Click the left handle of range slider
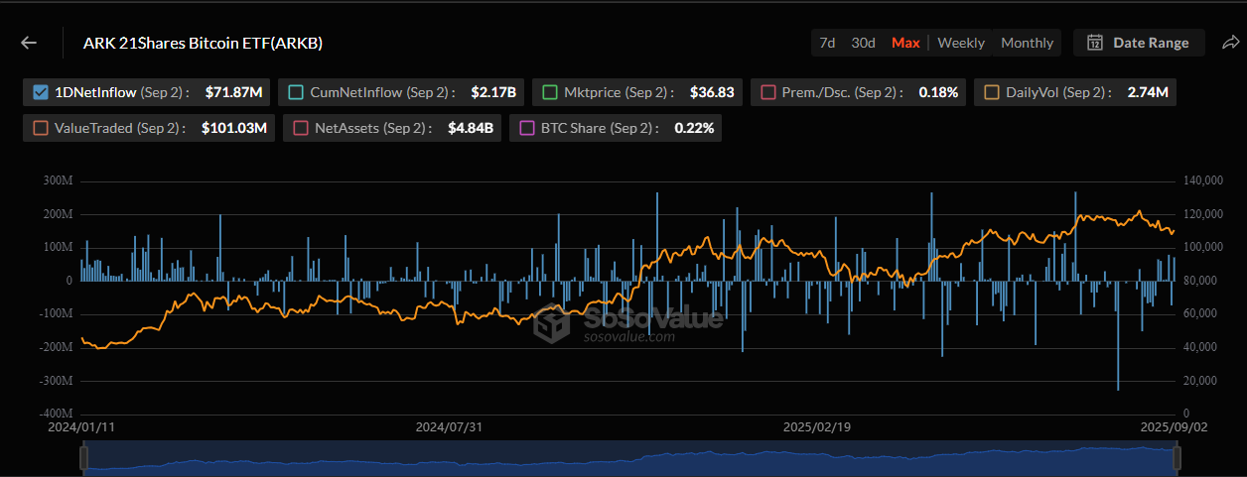Image resolution: width=1247 pixels, height=477 pixels. point(84,457)
